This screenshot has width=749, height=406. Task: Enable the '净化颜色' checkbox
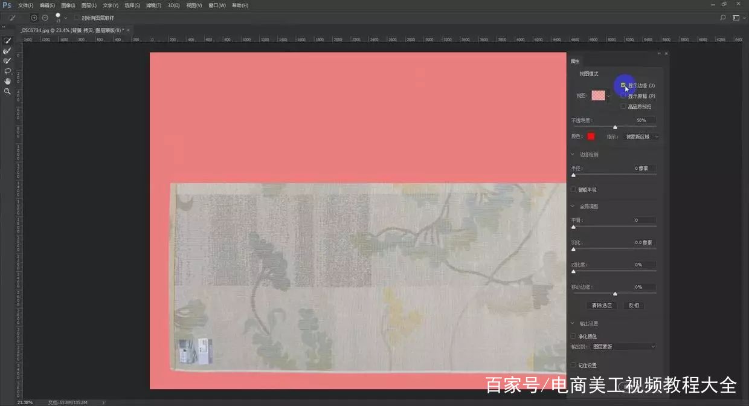[573, 337]
